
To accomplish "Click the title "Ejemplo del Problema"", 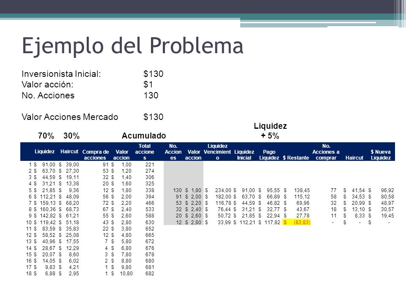I will 132,46.
